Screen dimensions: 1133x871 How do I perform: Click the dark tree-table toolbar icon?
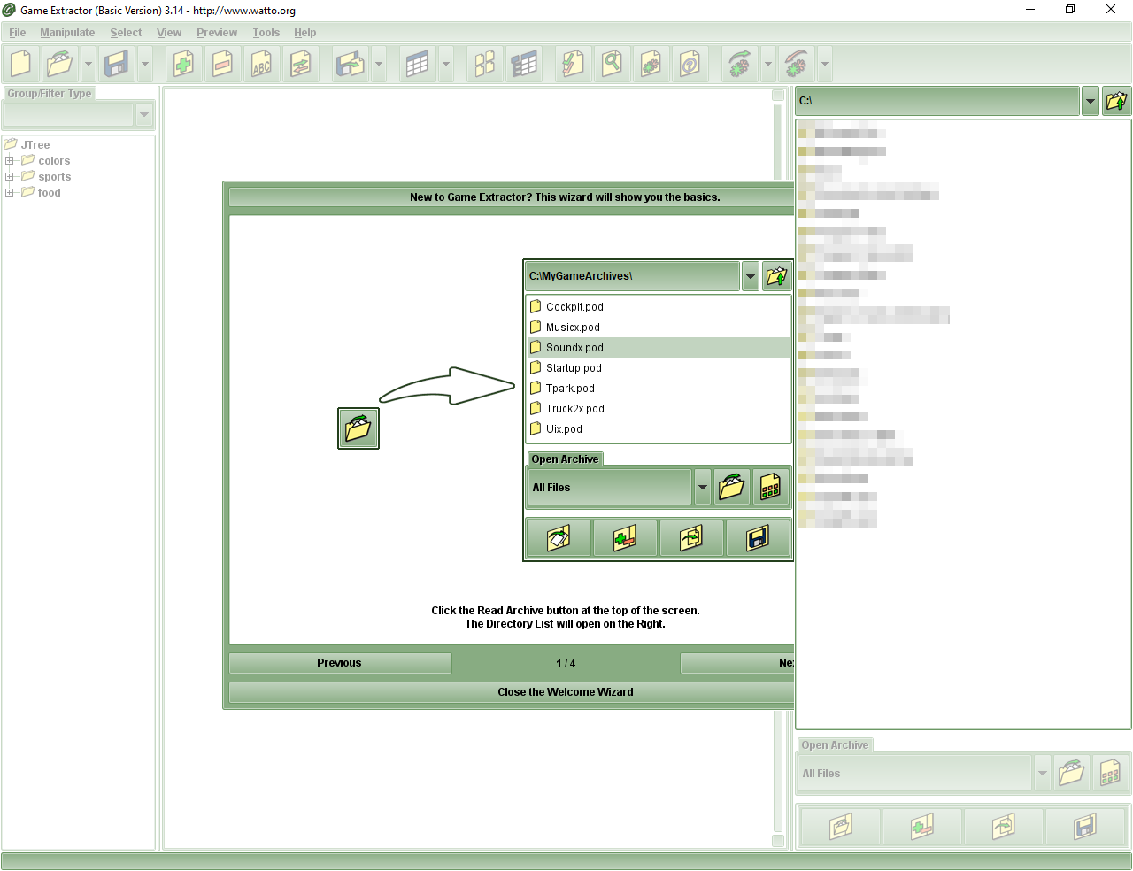pos(524,64)
